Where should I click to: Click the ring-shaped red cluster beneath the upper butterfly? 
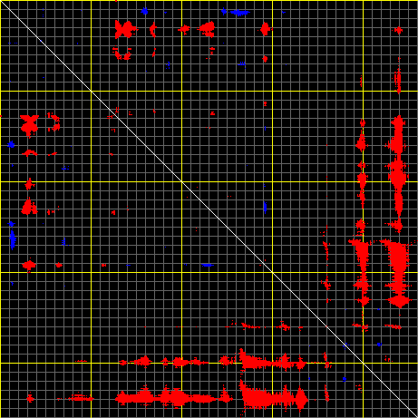(122, 53)
